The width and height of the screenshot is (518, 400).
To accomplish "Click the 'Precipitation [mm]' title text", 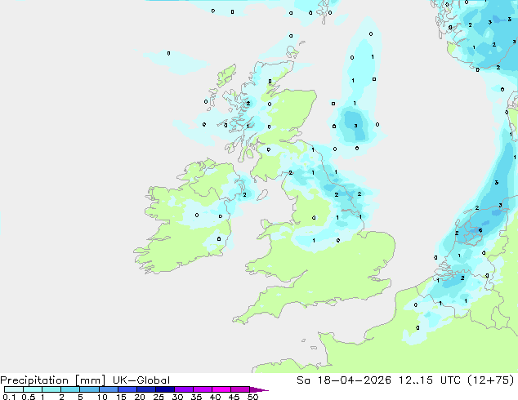I will [53, 380].
